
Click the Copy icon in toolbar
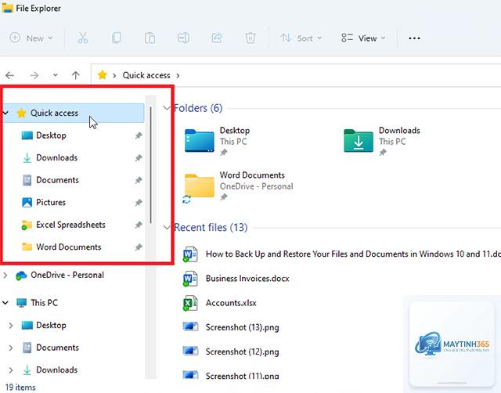pos(117,38)
